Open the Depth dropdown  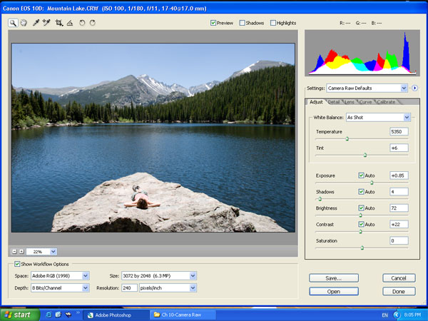coord(60,287)
